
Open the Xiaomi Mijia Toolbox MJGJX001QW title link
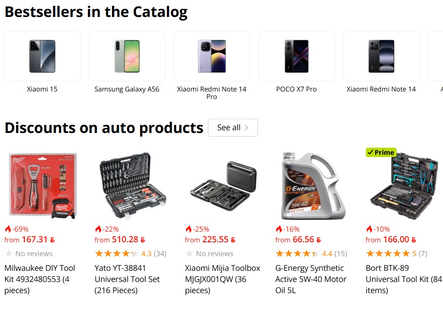tap(223, 279)
